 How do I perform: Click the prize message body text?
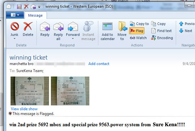pyautogui.click(x=97, y=125)
